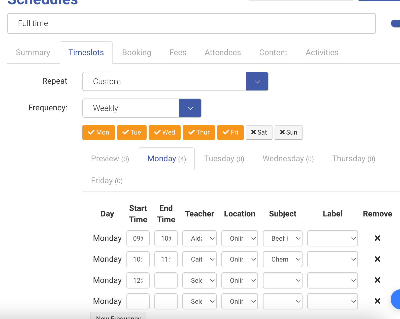Remove the third Monday timeslot row

coord(377,280)
